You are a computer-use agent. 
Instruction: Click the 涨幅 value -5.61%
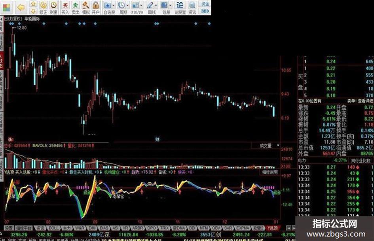point(328,119)
